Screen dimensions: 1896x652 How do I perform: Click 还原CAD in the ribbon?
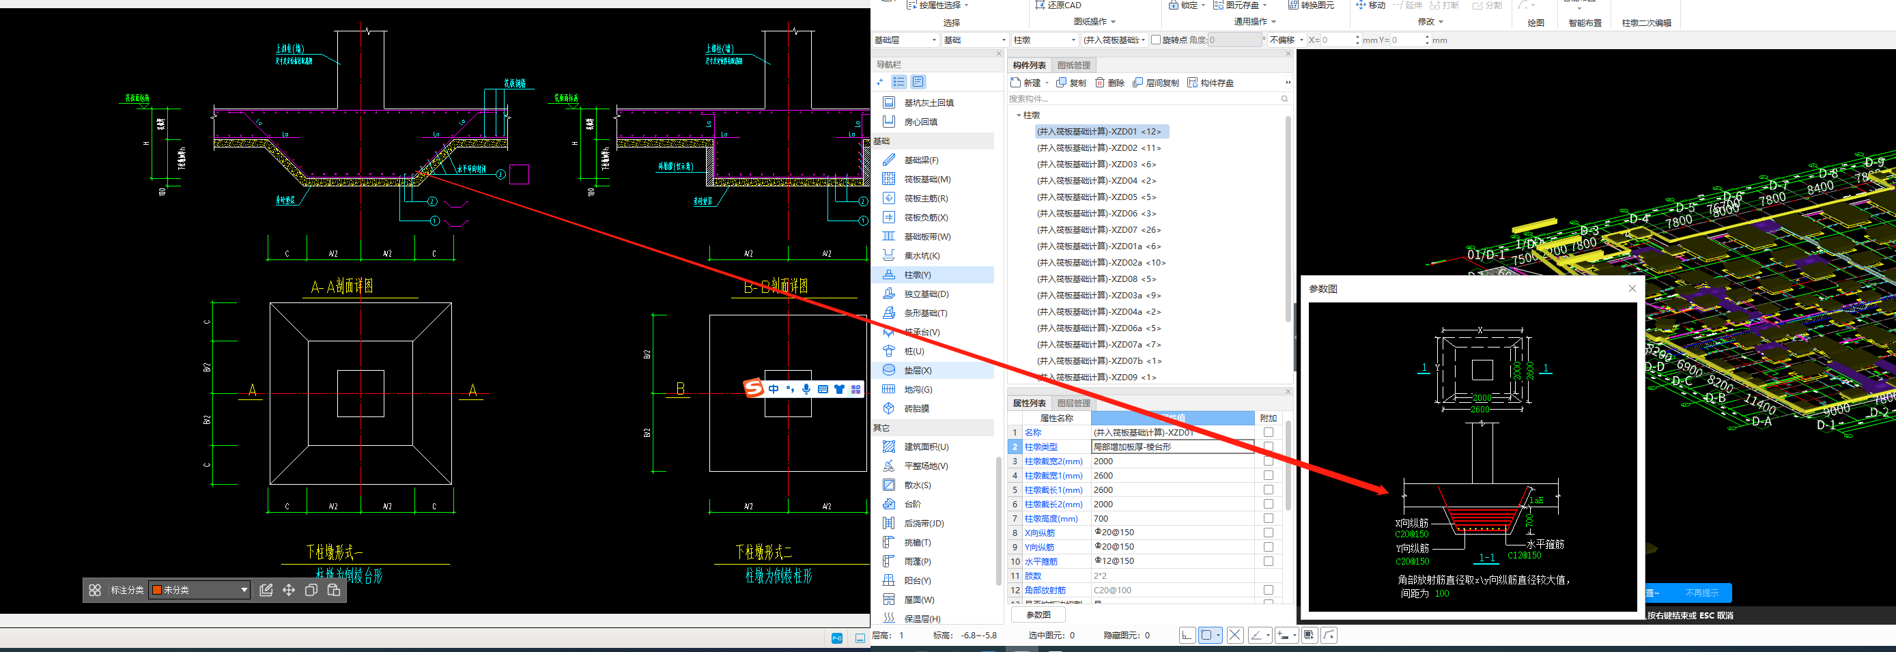1058,5
